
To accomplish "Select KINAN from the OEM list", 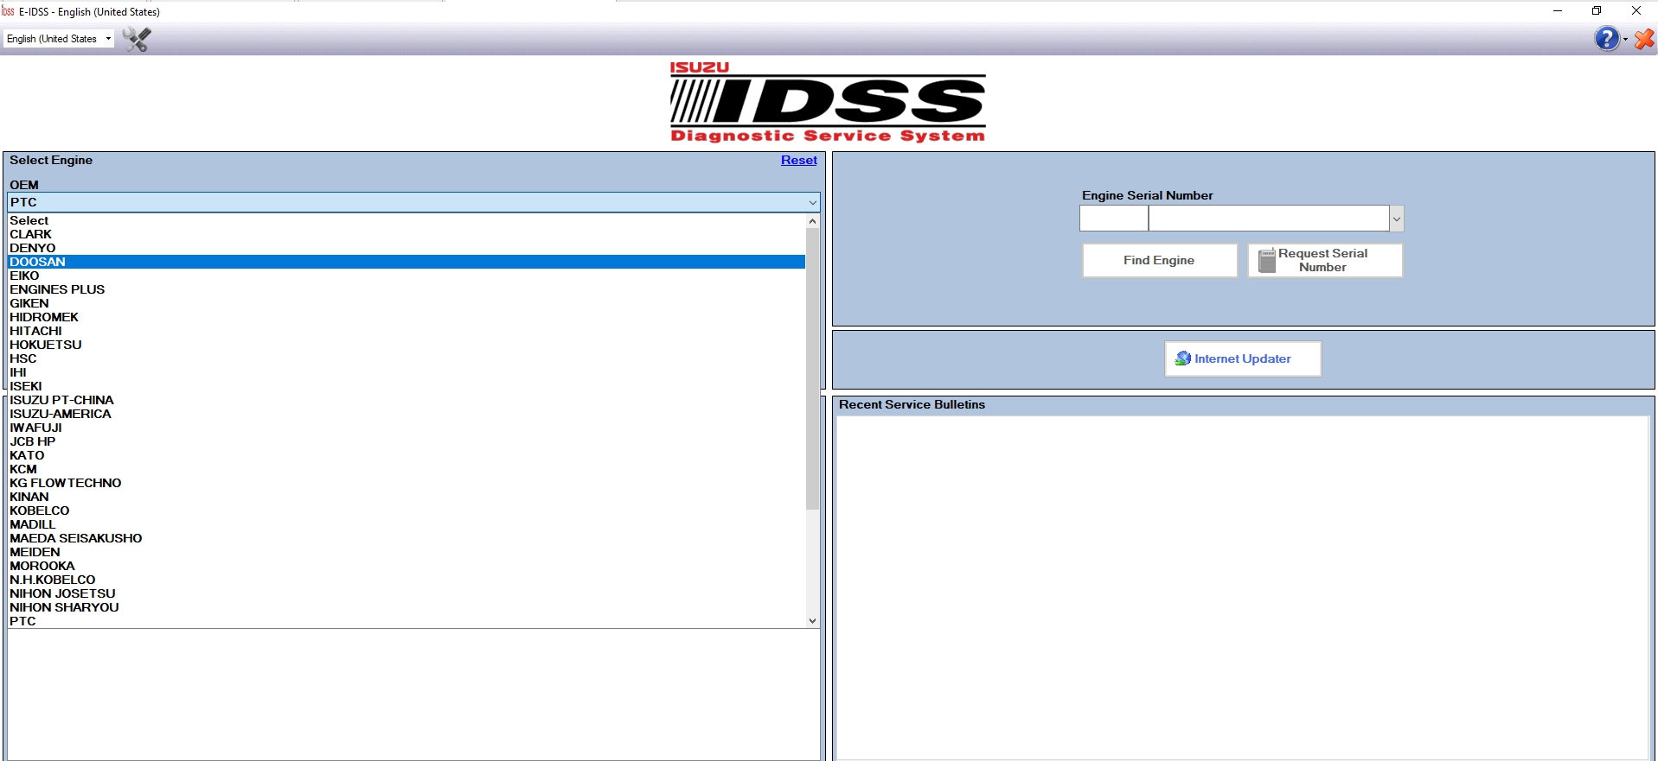I will coord(406,497).
